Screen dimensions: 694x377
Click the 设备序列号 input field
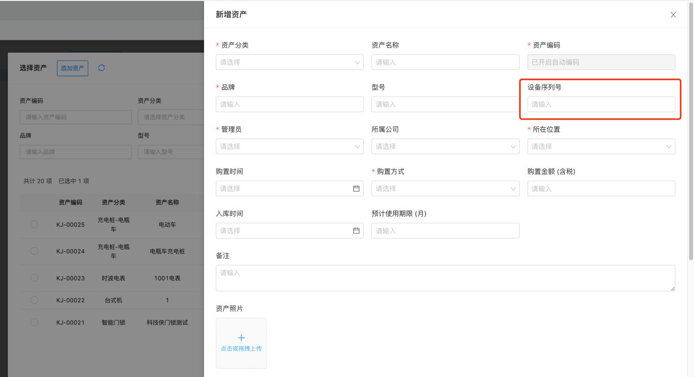[601, 104]
